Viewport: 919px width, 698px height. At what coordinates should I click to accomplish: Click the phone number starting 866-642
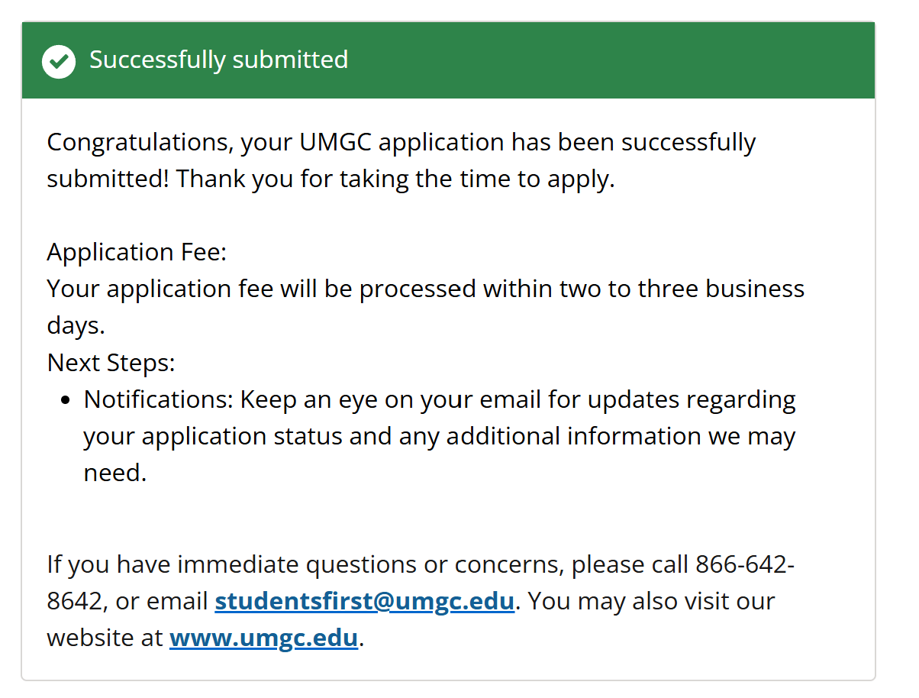click(421, 583)
